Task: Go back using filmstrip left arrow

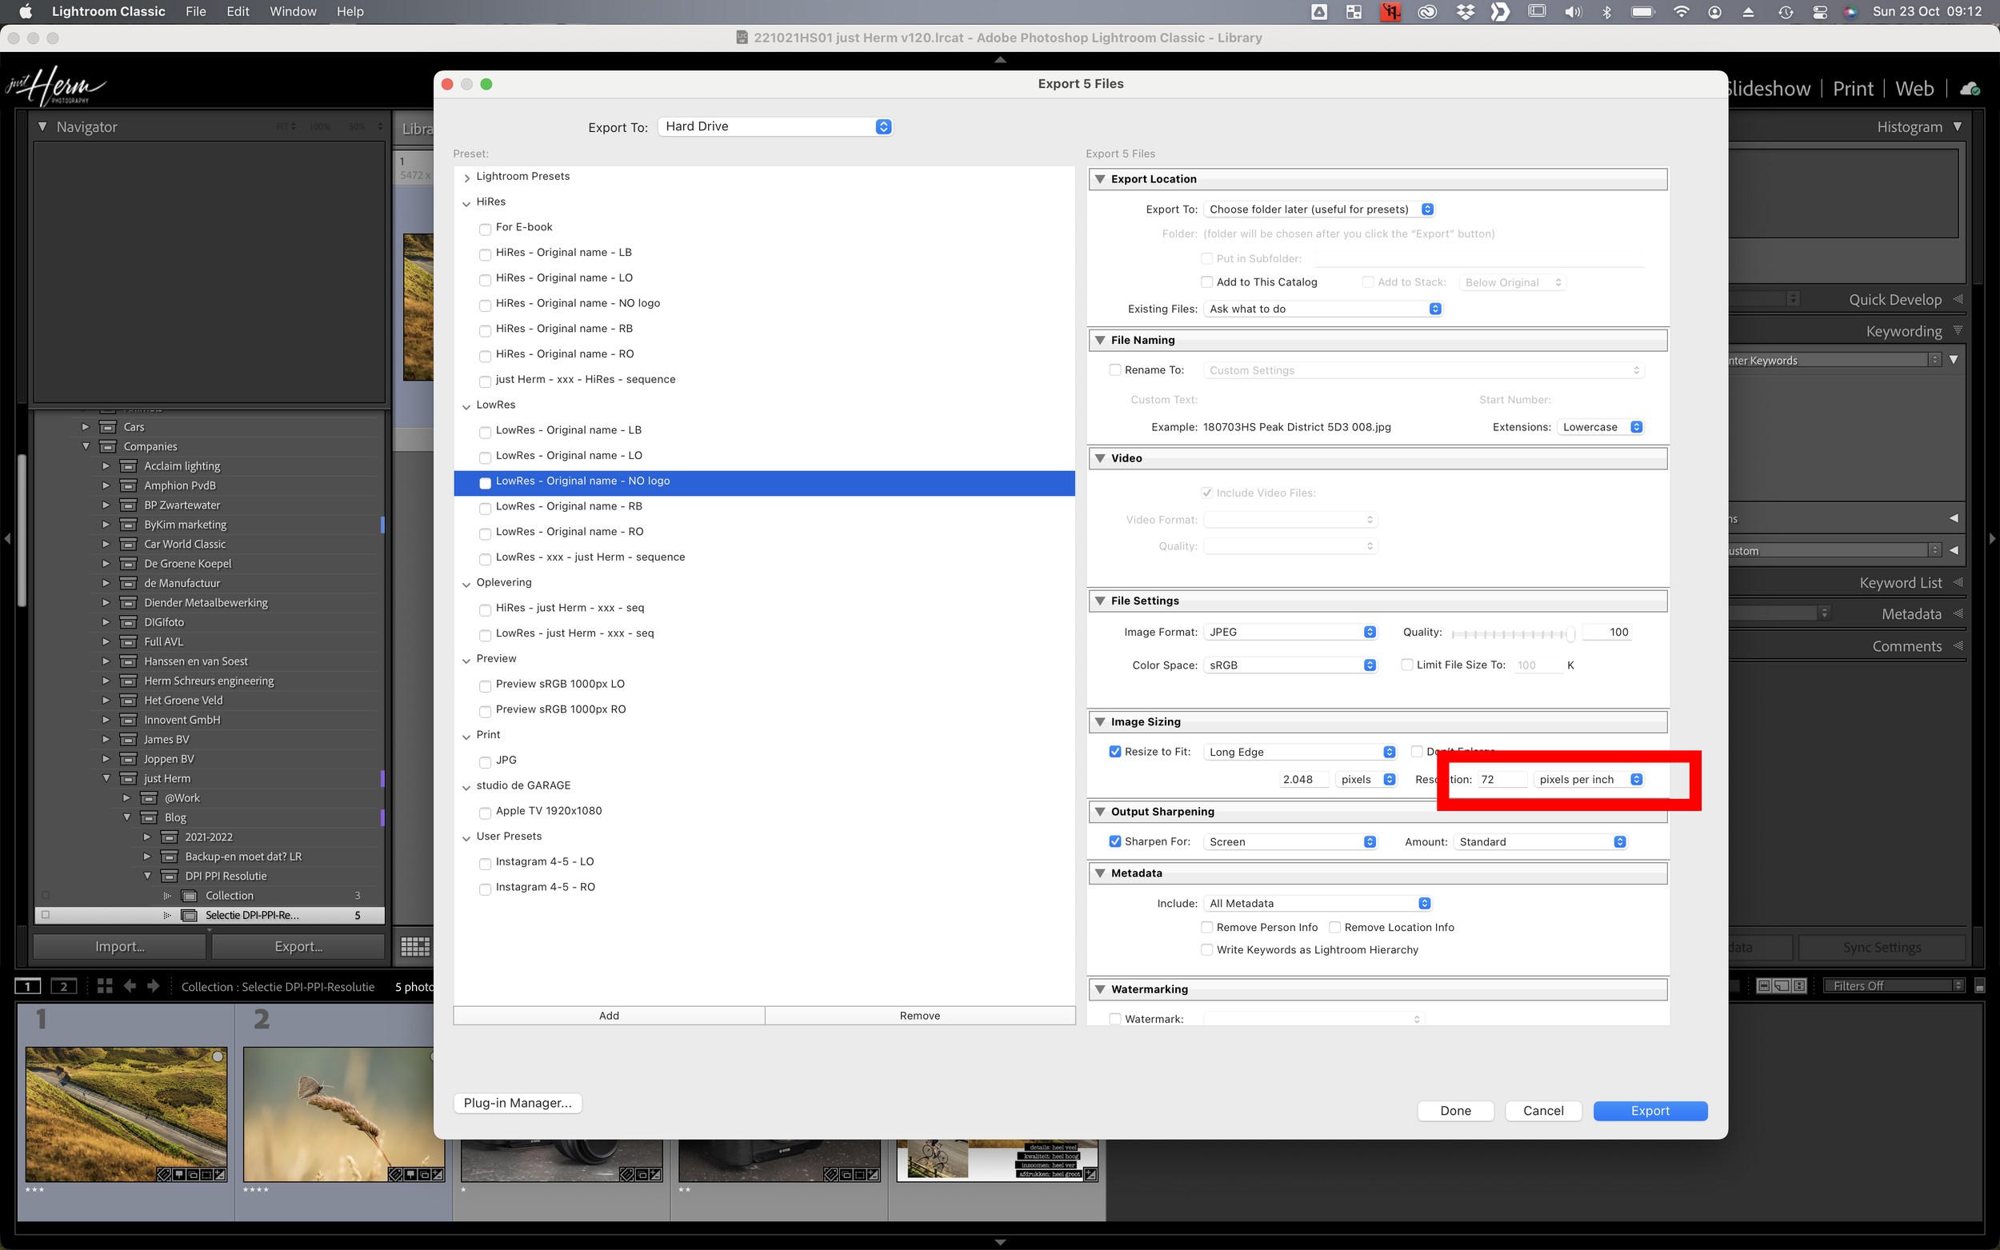Action: (129, 985)
